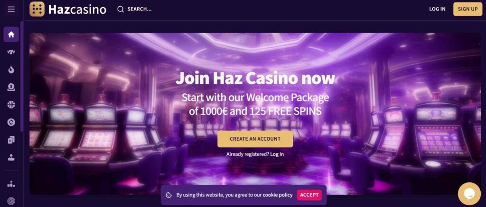486x207 pixels.
Task: Click the Hazcasino logo
Action: (68, 9)
